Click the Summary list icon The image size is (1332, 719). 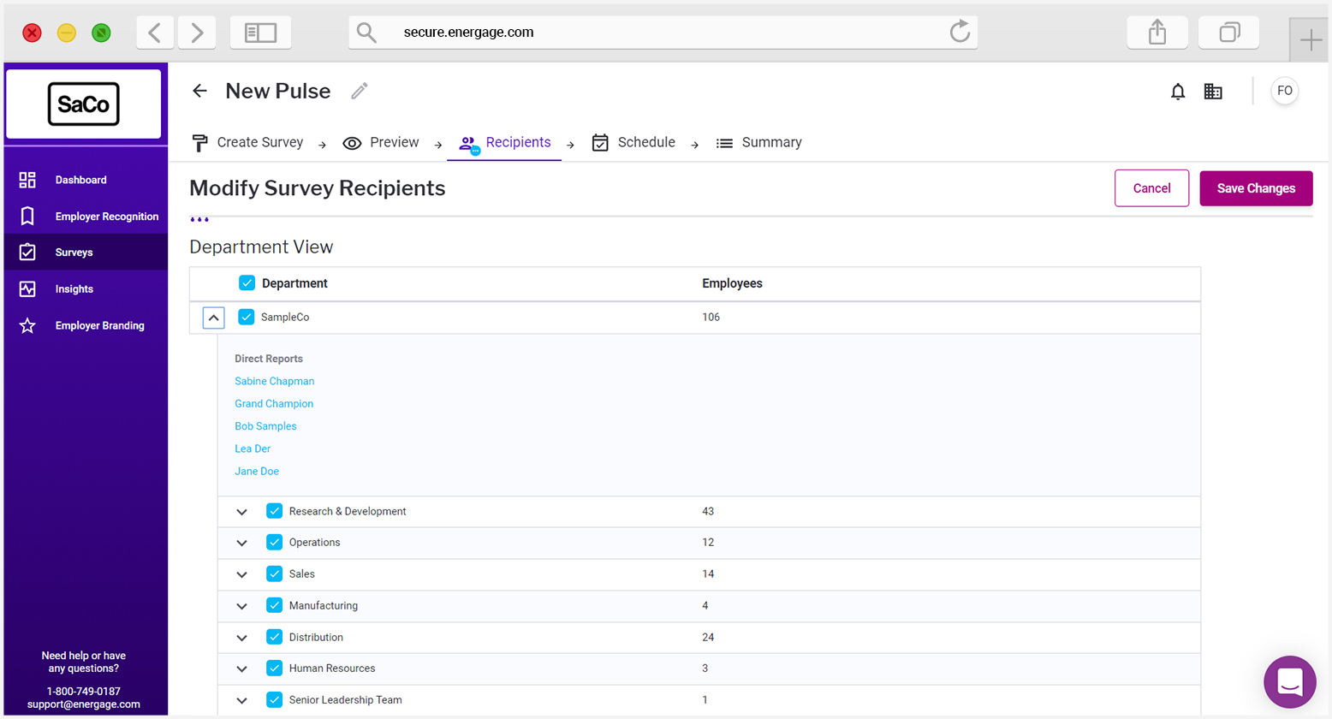(724, 143)
